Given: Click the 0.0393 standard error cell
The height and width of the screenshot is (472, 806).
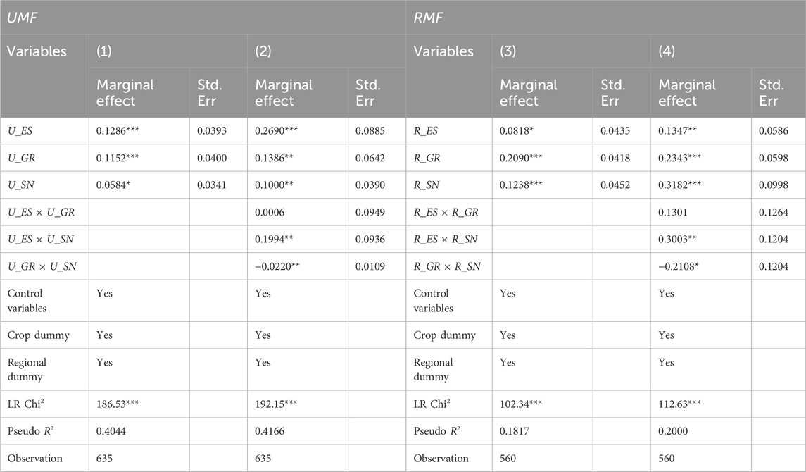Looking at the screenshot, I should (x=211, y=131).
